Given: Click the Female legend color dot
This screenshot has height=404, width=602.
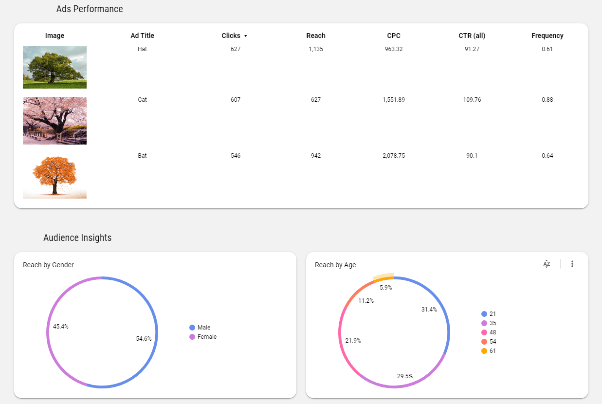Looking at the screenshot, I should (x=192, y=337).
